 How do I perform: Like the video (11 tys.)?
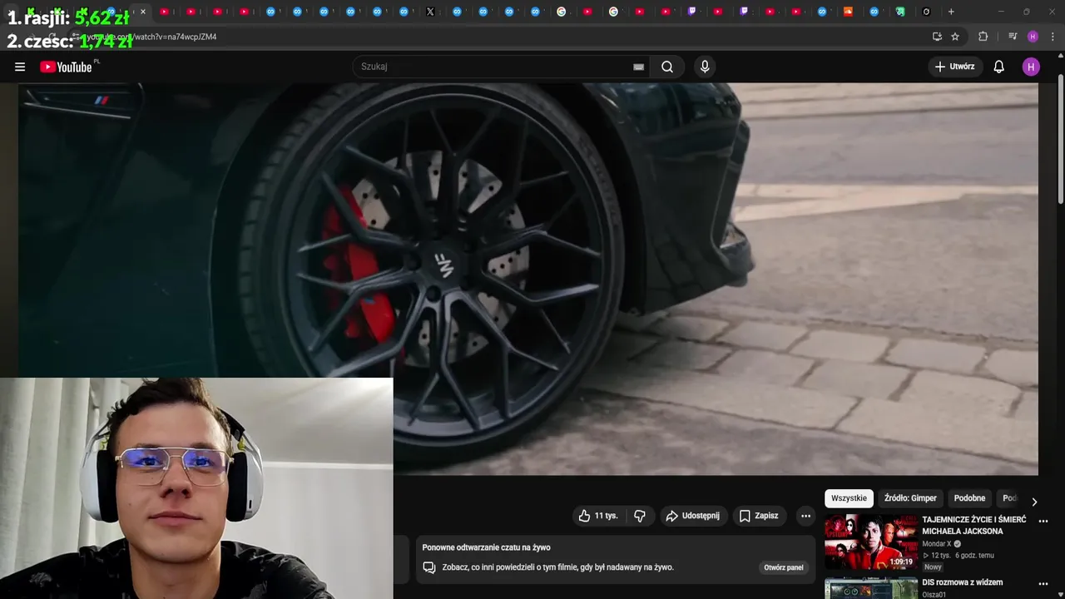coord(598,516)
